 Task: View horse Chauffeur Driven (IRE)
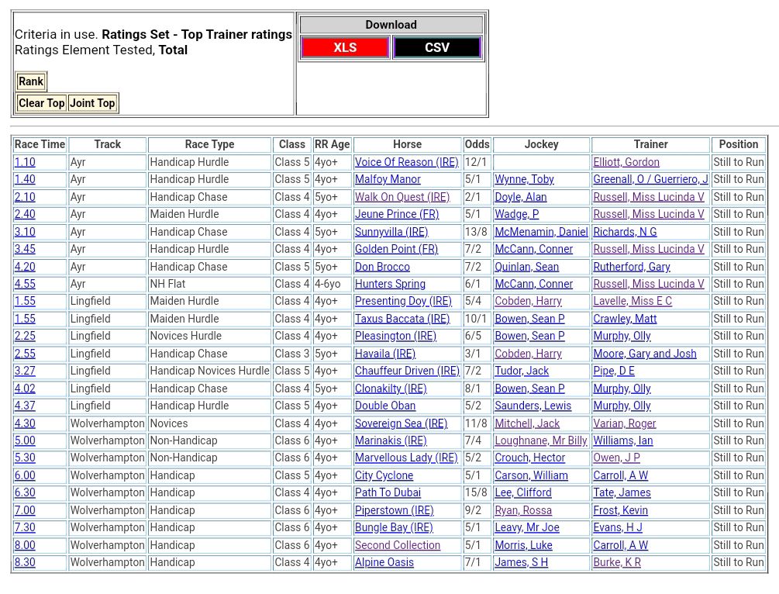(407, 371)
